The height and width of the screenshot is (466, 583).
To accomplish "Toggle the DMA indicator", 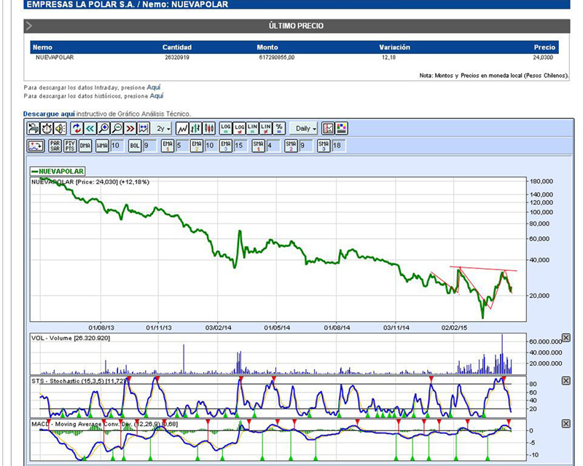I will [x=85, y=146].
